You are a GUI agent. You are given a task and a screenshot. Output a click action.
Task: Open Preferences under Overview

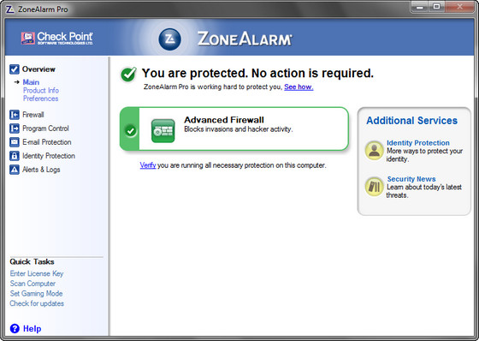pyautogui.click(x=41, y=99)
